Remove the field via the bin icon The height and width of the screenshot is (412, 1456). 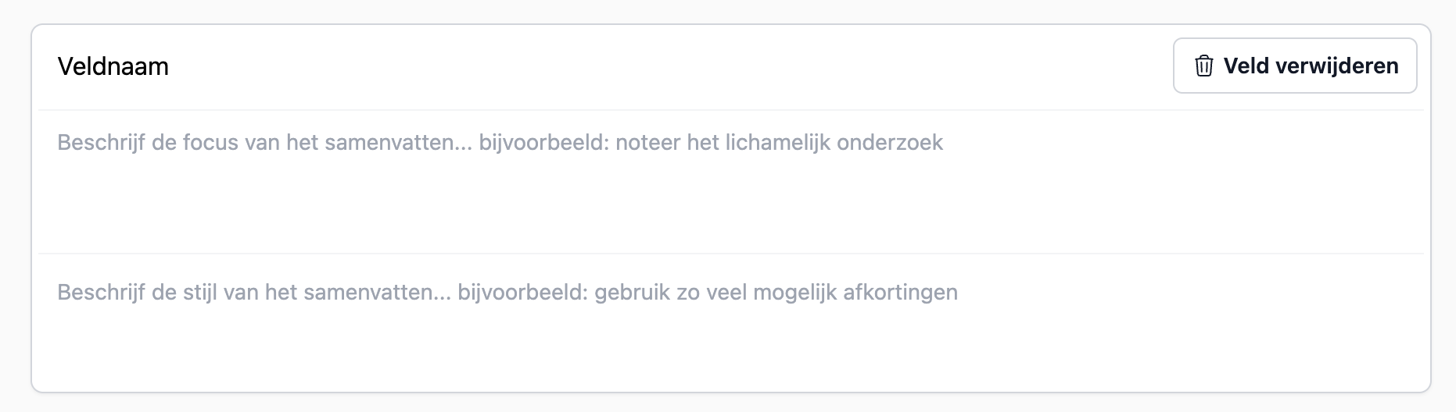click(x=1204, y=66)
